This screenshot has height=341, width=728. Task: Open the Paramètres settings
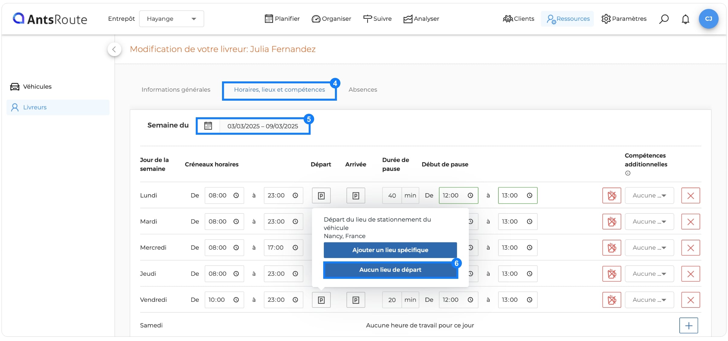coord(624,19)
